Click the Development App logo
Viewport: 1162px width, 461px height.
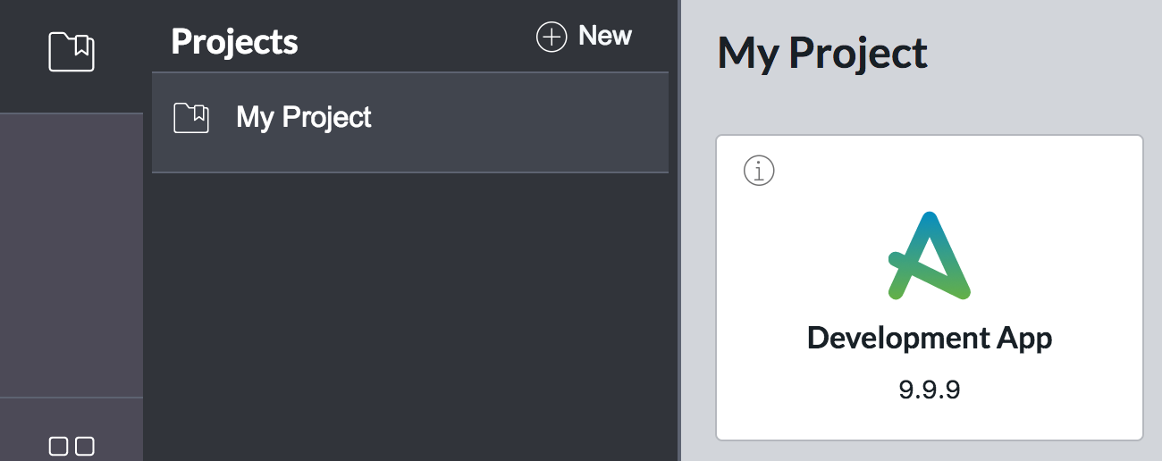[929, 256]
